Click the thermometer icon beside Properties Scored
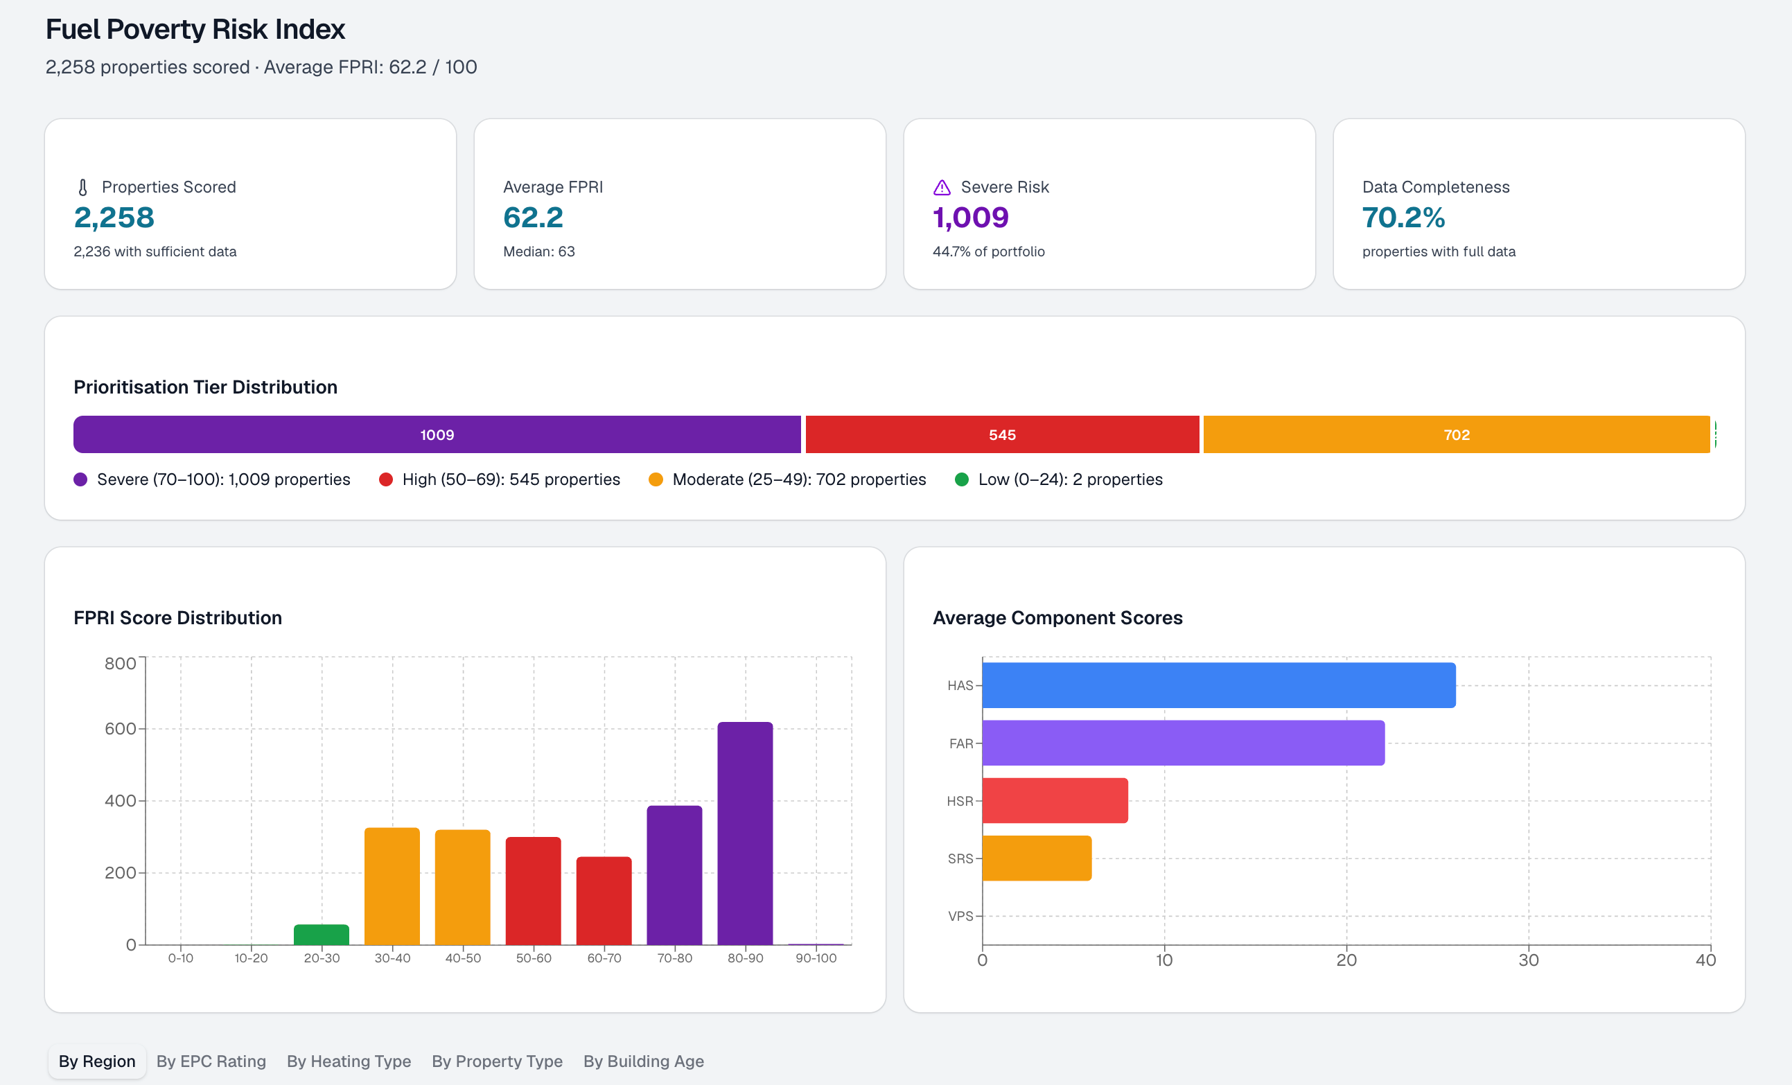 [x=83, y=188]
